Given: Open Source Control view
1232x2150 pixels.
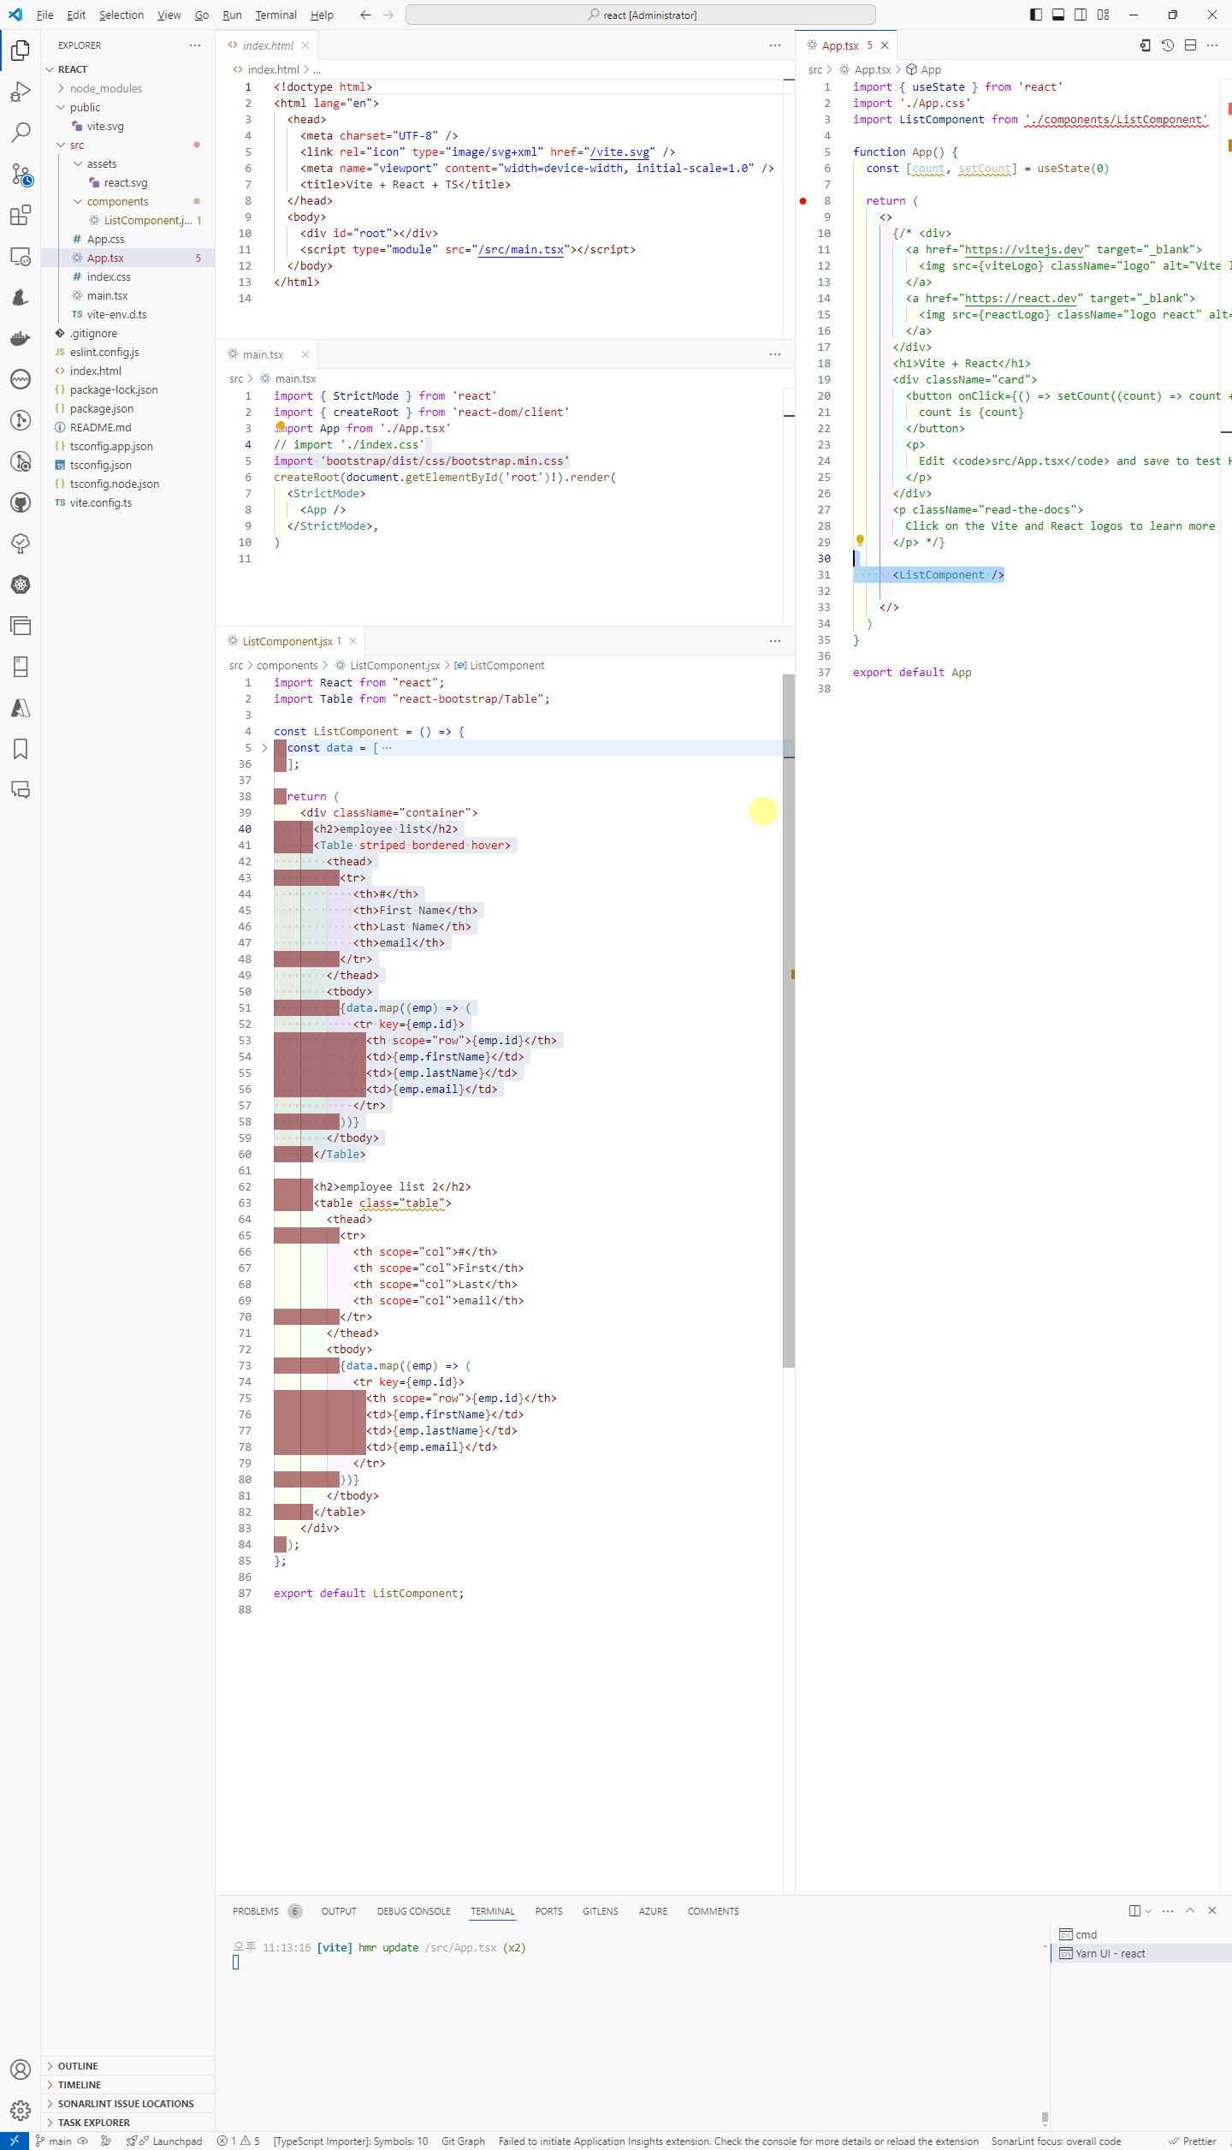Looking at the screenshot, I should [x=21, y=174].
